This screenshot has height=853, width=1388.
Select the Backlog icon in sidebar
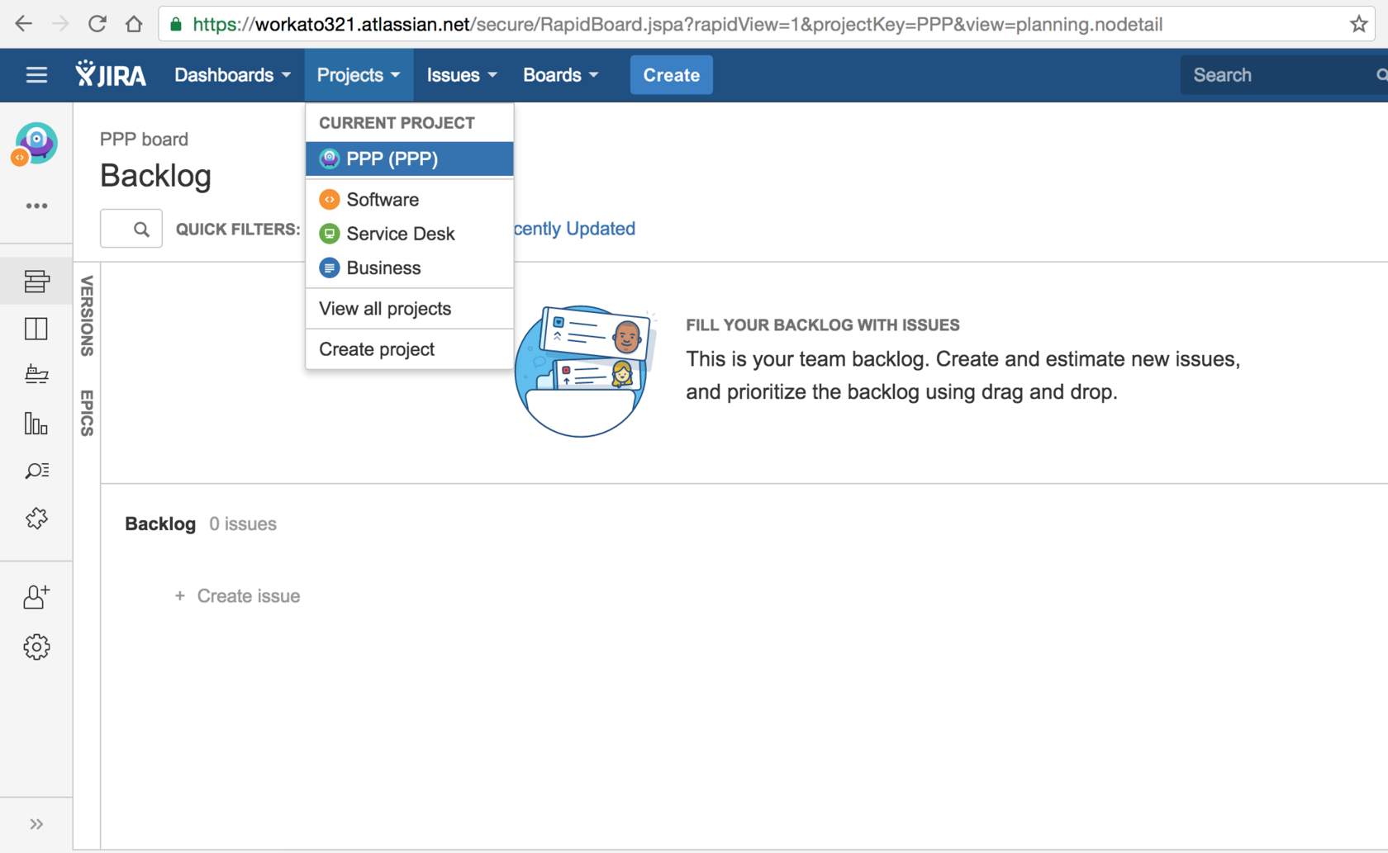(36, 281)
